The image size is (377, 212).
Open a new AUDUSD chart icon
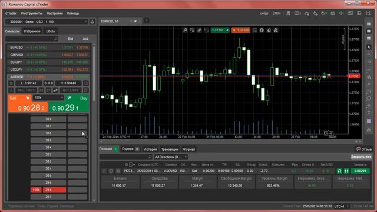click(x=85, y=83)
